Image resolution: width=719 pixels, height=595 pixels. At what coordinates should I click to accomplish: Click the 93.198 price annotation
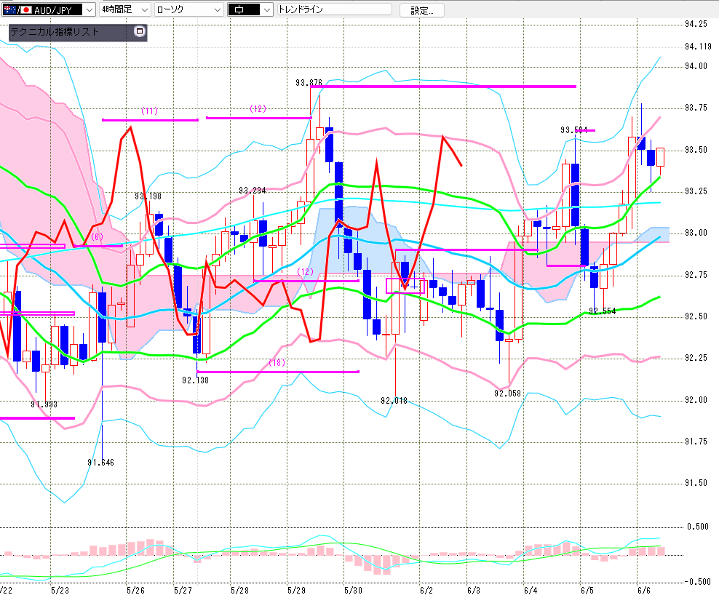point(148,196)
